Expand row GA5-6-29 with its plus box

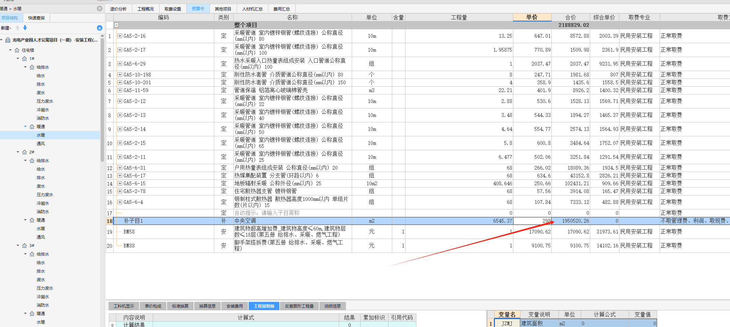click(x=120, y=64)
